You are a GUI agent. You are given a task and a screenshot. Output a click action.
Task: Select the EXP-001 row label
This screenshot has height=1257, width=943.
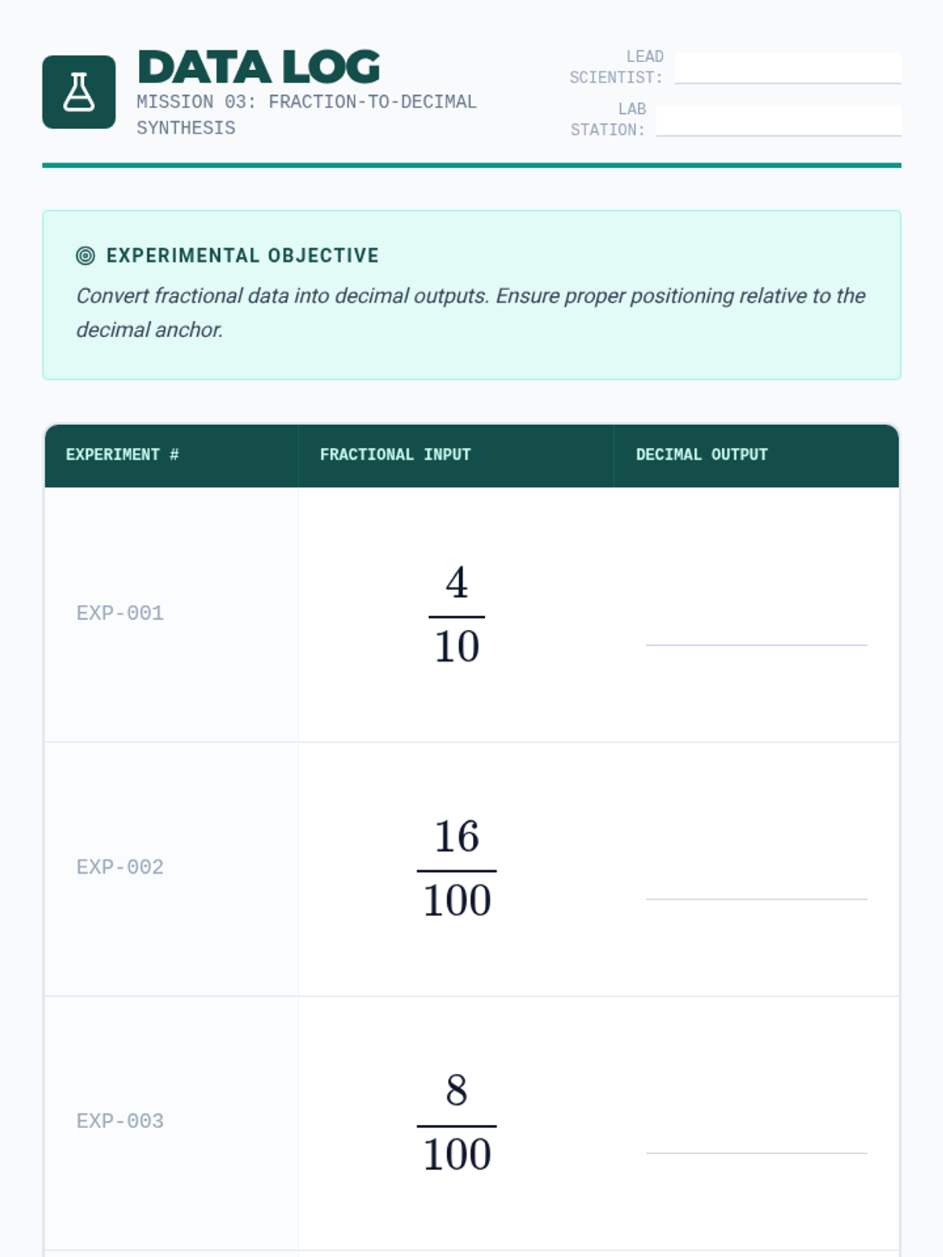(120, 614)
